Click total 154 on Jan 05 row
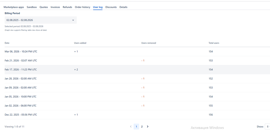Screen dimensions: 270x130 click(x=211, y=97)
